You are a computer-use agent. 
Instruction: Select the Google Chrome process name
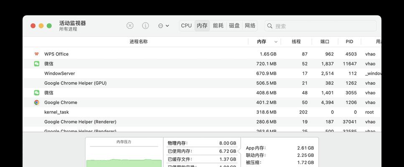click(x=61, y=102)
